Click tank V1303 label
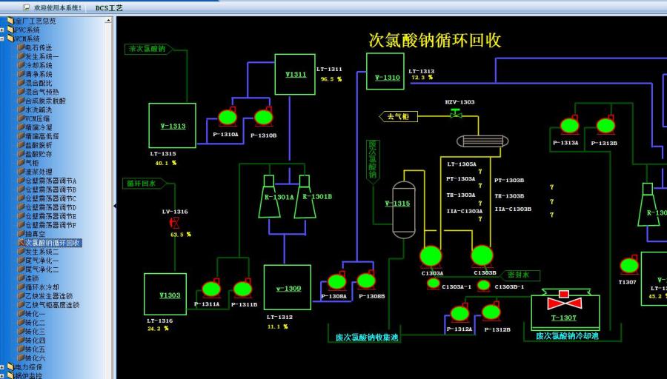Viewport: 667px width, 379px height. 170,295
